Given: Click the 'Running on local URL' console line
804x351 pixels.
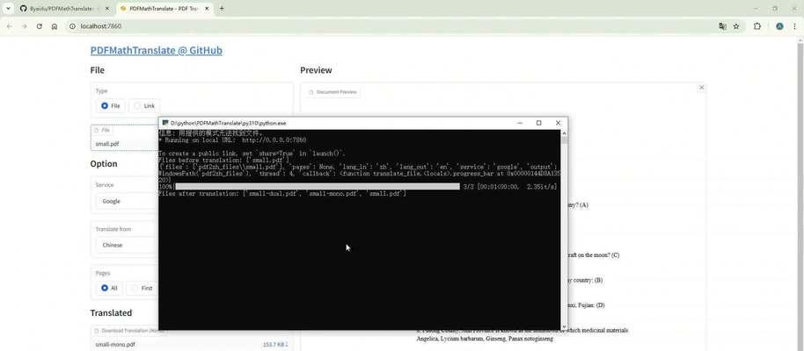Looking at the screenshot, I should point(232,140).
